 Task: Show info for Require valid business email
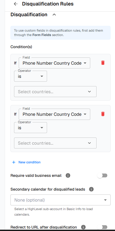tap(68, 175)
